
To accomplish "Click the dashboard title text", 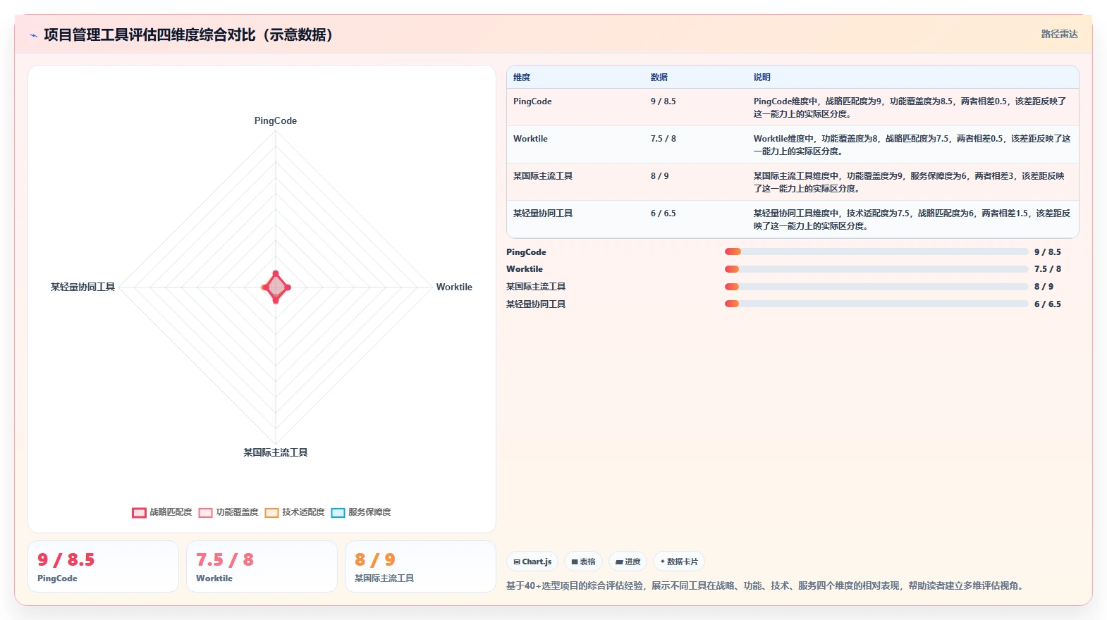I will pyautogui.click(x=188, y=35).
